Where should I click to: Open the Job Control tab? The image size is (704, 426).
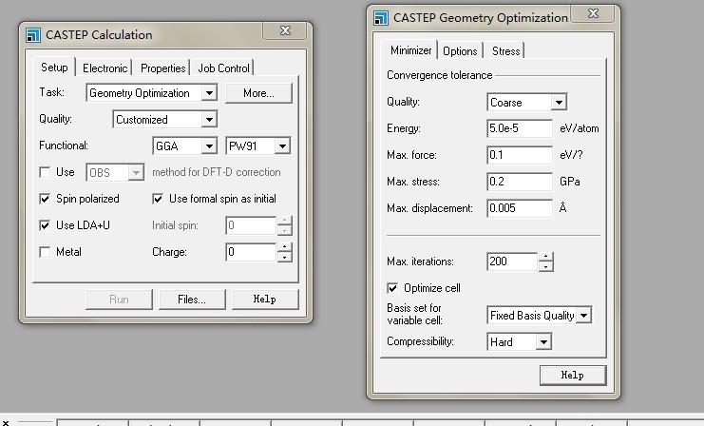(x=223, y=68)
